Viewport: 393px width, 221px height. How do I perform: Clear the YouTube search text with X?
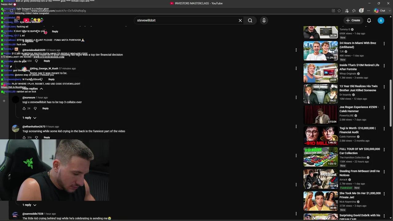[240, 20]
